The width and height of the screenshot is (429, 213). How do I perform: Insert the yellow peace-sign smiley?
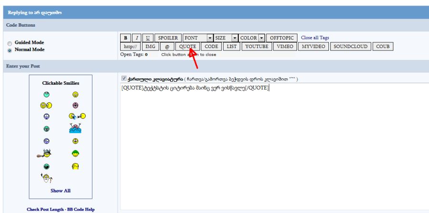75,141
